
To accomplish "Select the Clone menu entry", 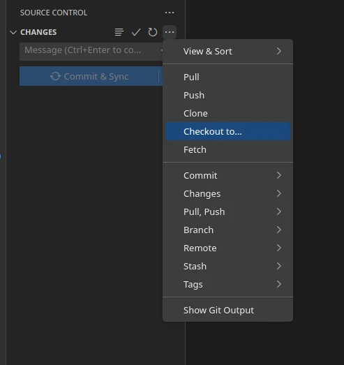I will (x=227, y=113).
